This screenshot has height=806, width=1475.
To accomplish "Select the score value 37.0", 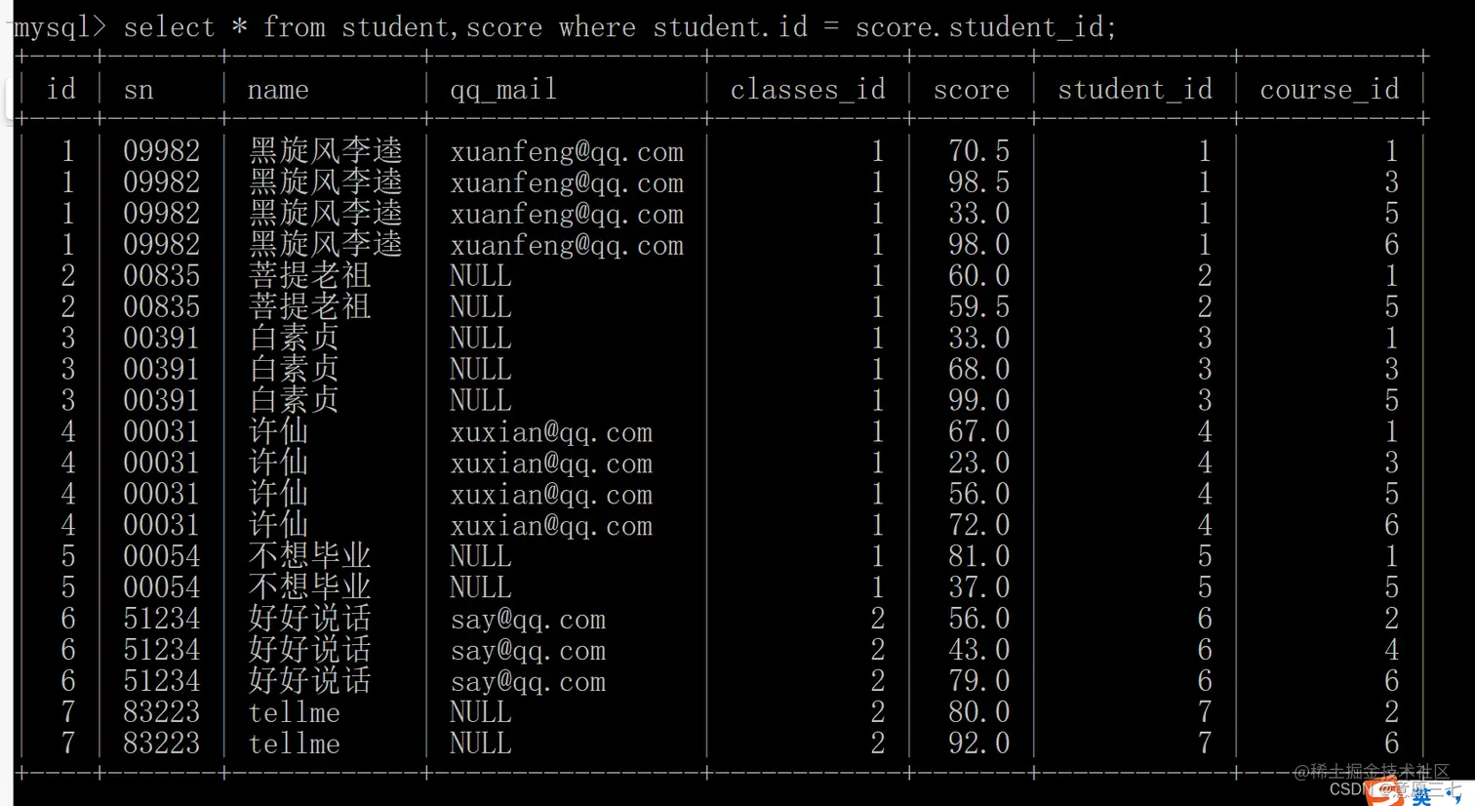I will (979, 588).
